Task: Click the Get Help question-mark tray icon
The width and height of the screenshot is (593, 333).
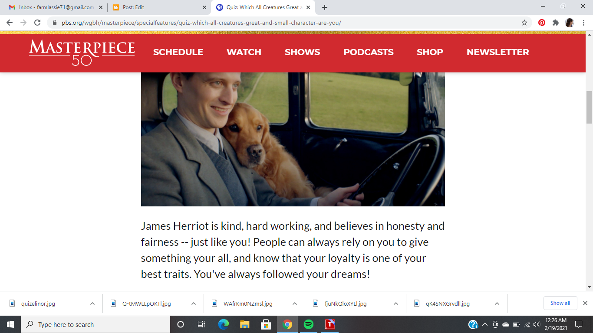Action: [473, 324]
